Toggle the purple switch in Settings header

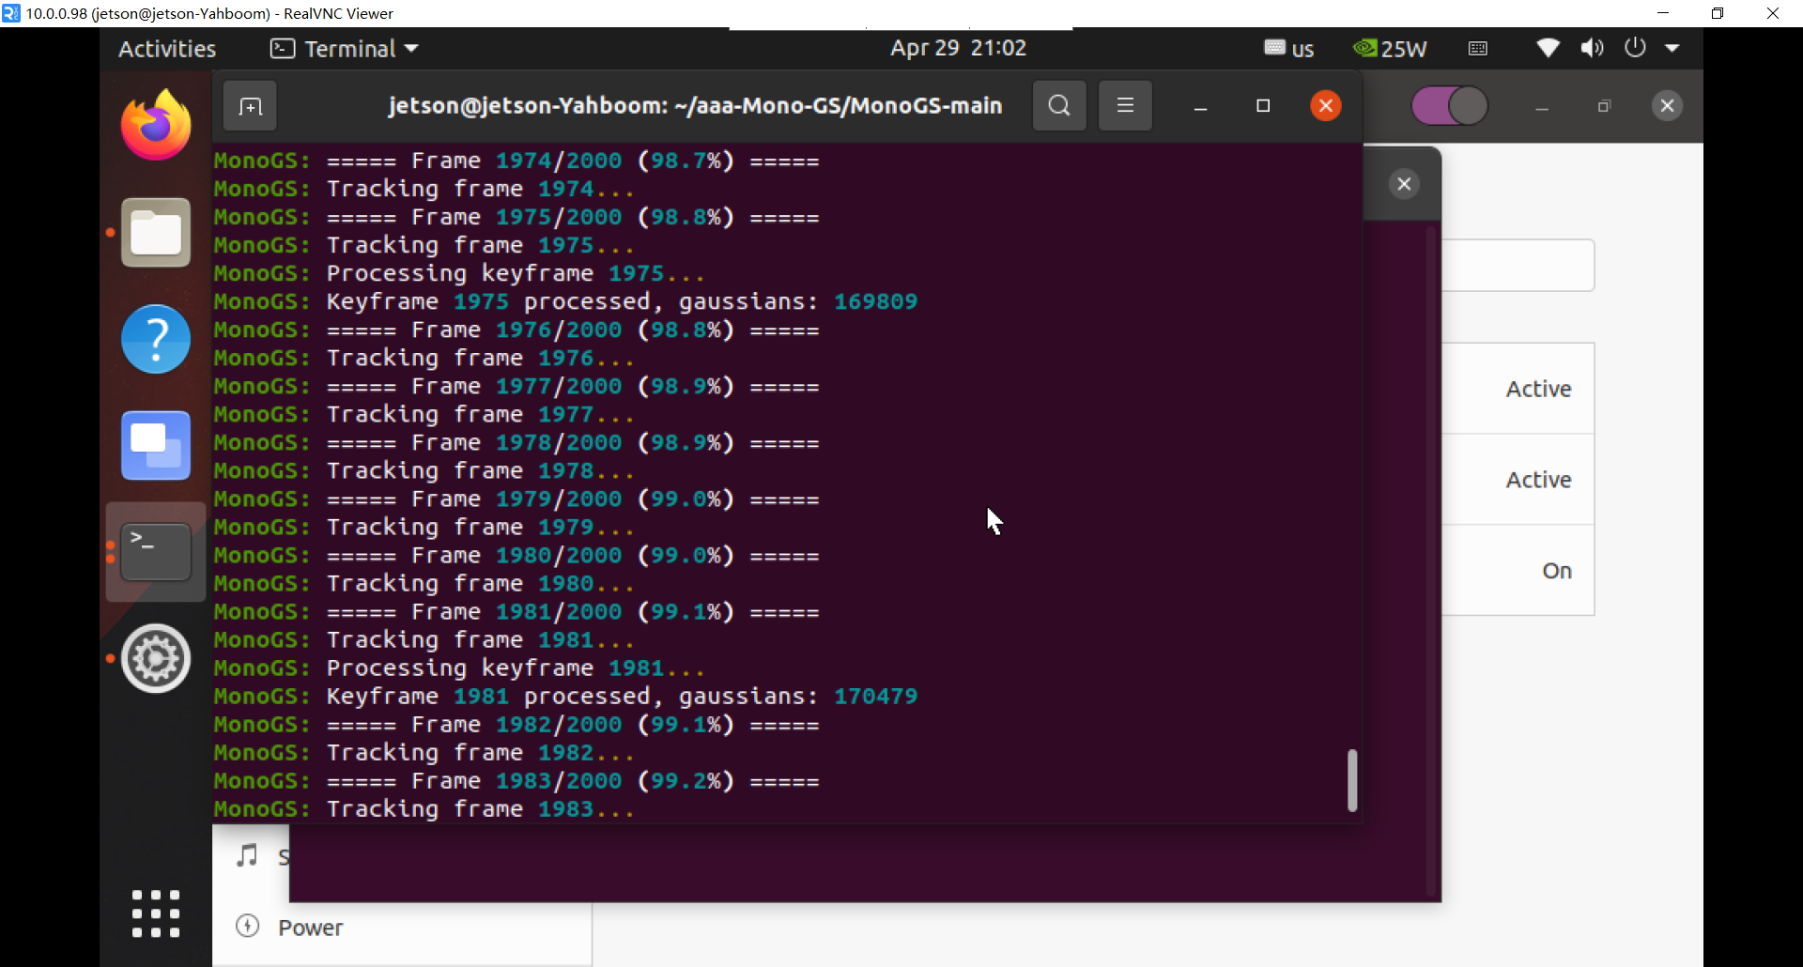1450,106
